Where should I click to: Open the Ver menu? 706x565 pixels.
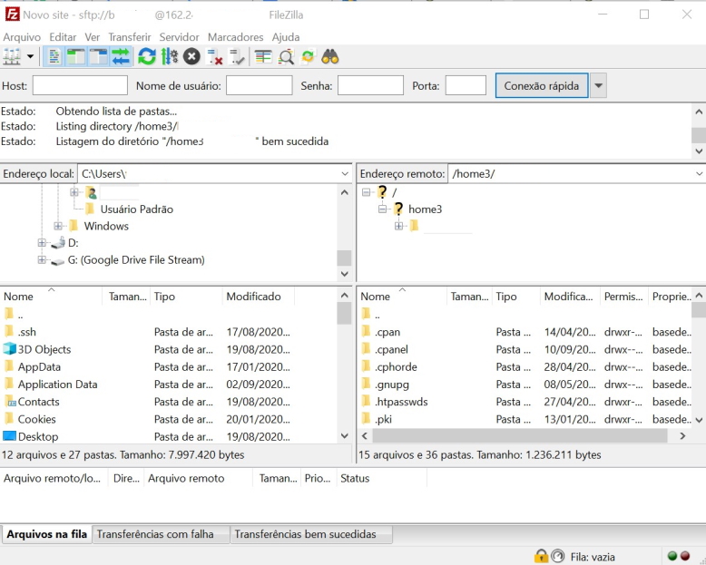click(x=92, y=37)
